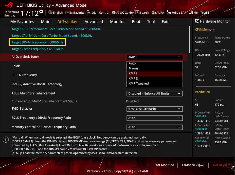Click the info icon in help panel
235x175 pixels.
[6, 140]
